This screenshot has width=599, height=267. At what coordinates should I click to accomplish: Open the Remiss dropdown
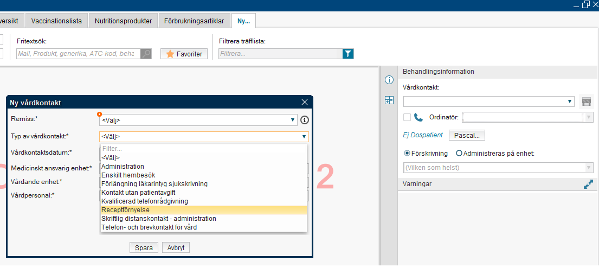pyautogui.click(x=198, y=120)
